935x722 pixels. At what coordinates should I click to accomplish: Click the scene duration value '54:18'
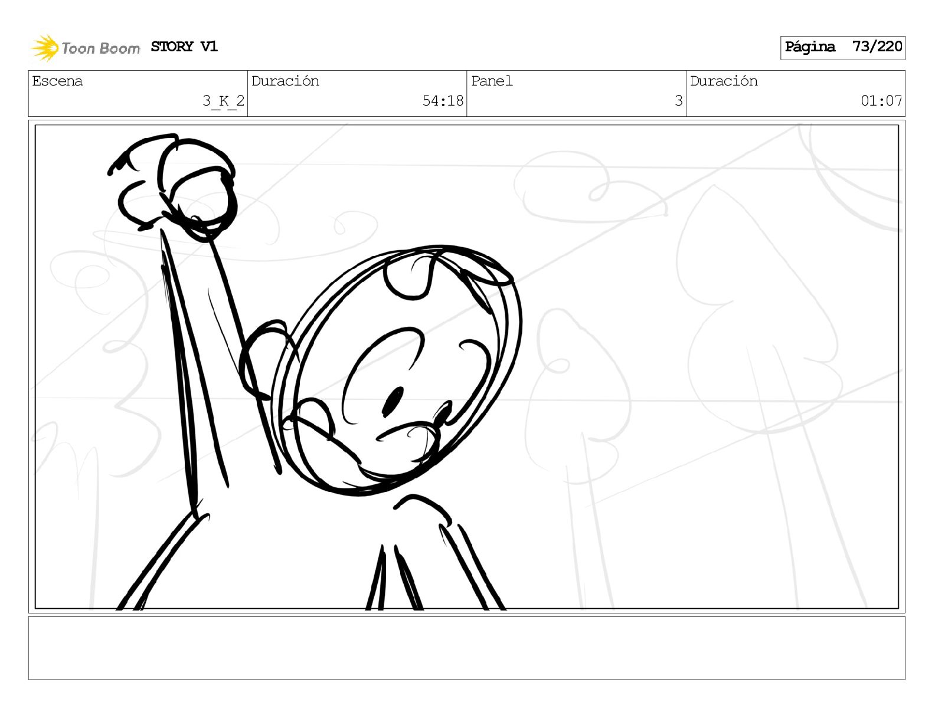pyautogui.click(x=443, y=101)
